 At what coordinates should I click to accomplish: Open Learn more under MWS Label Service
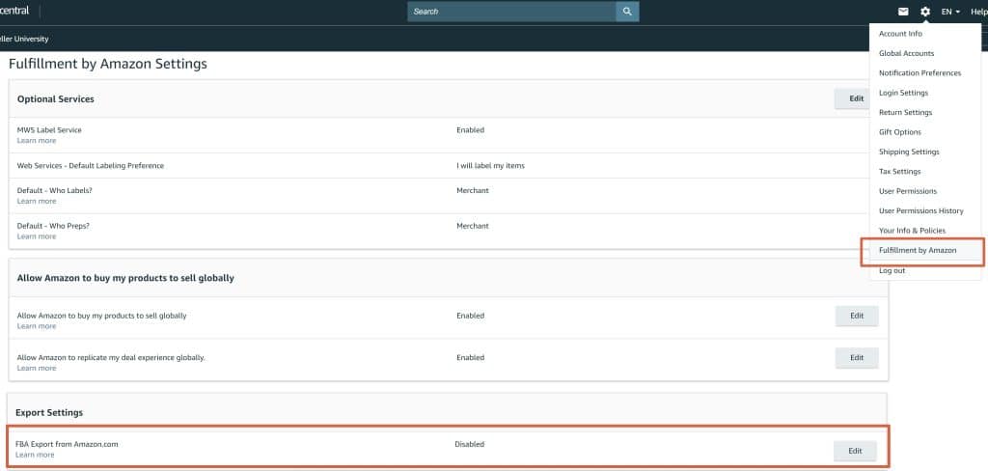37,141
